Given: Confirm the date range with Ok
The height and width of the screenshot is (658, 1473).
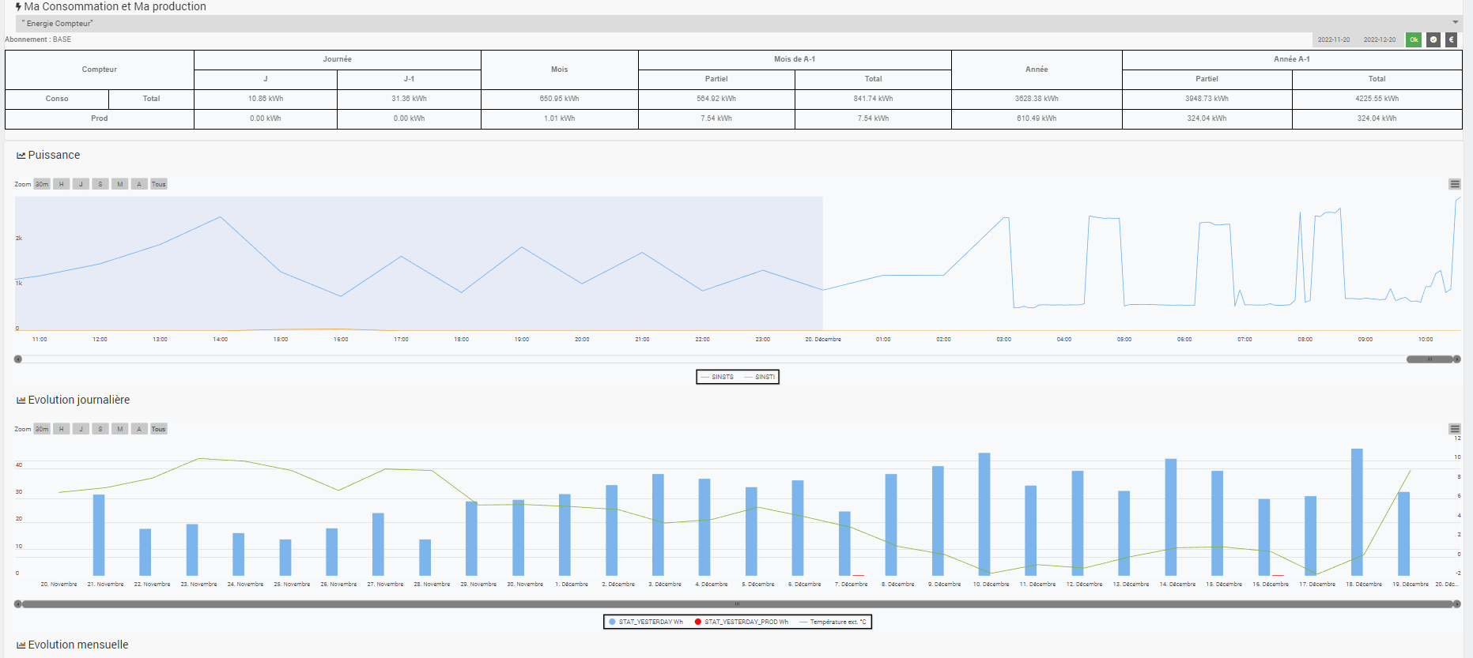Looking at the screenshot, I should tap(1414, 39).
